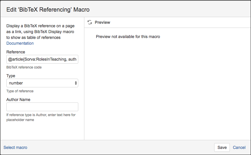Click the 'Preview not available for this macro' message
This screenshot has height=155, width=251.
128,37
